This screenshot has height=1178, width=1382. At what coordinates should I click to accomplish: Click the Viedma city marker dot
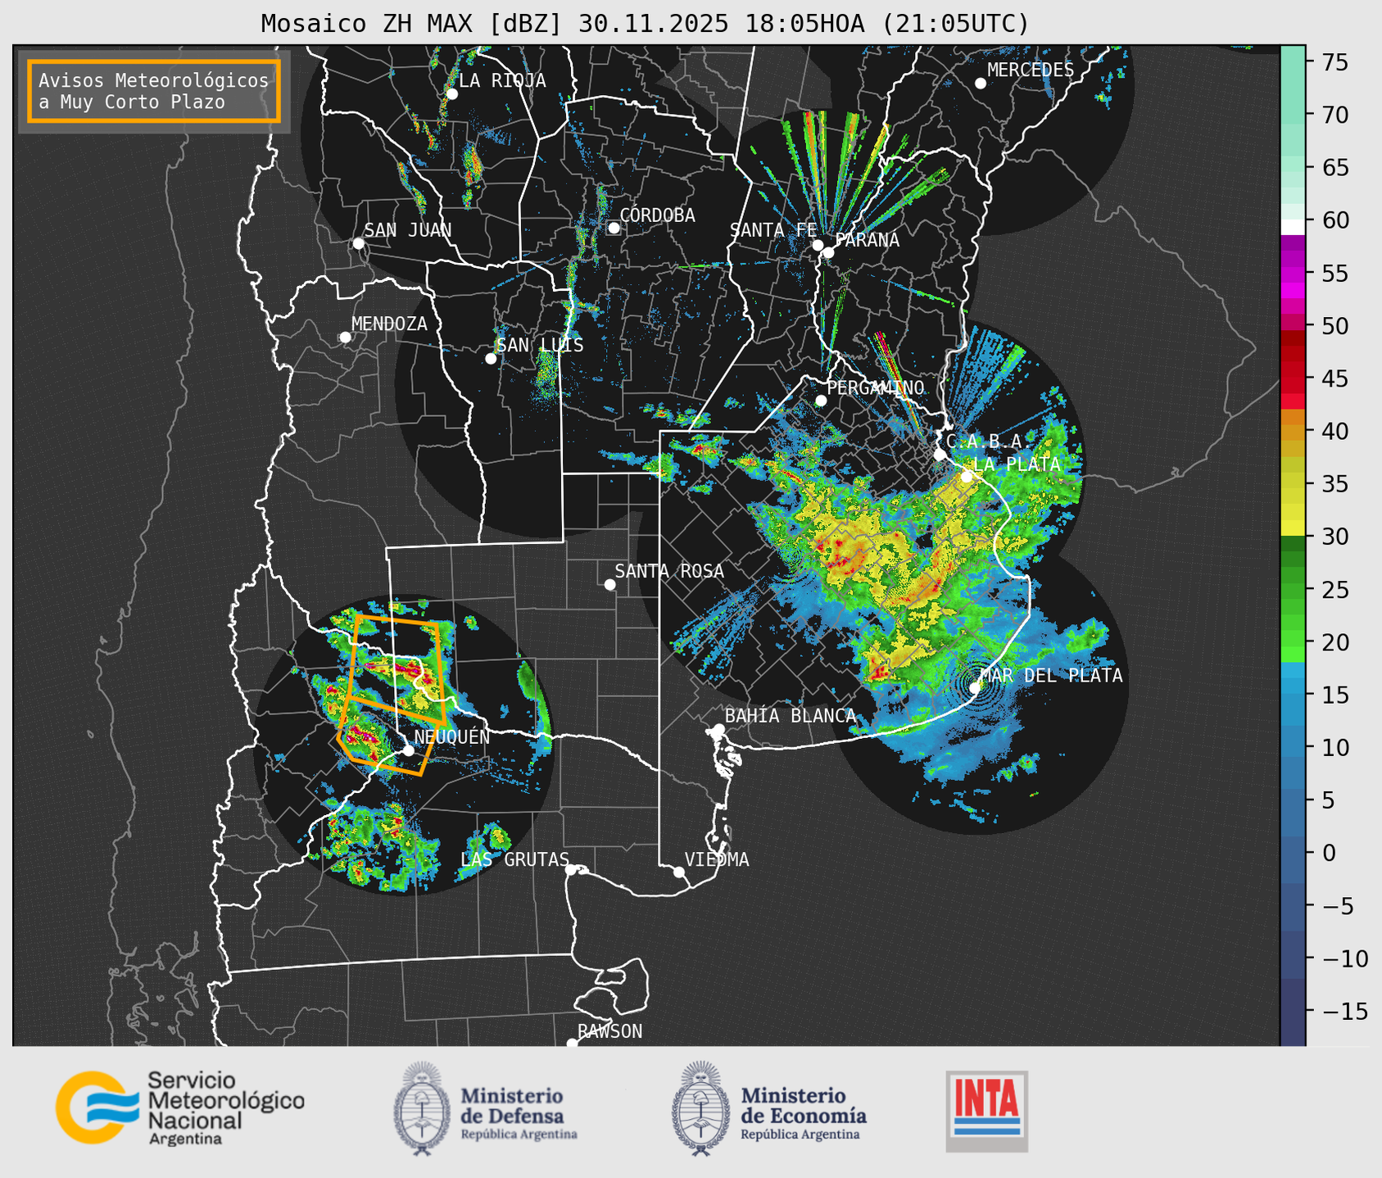(x=679, y=872)
